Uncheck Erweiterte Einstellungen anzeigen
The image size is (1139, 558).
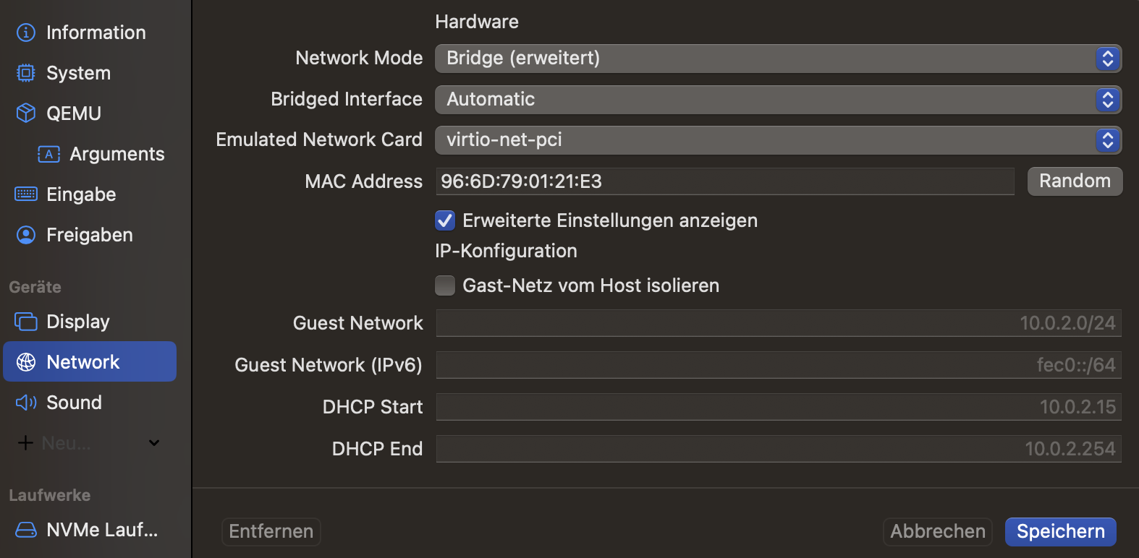[x=445, y=220]
